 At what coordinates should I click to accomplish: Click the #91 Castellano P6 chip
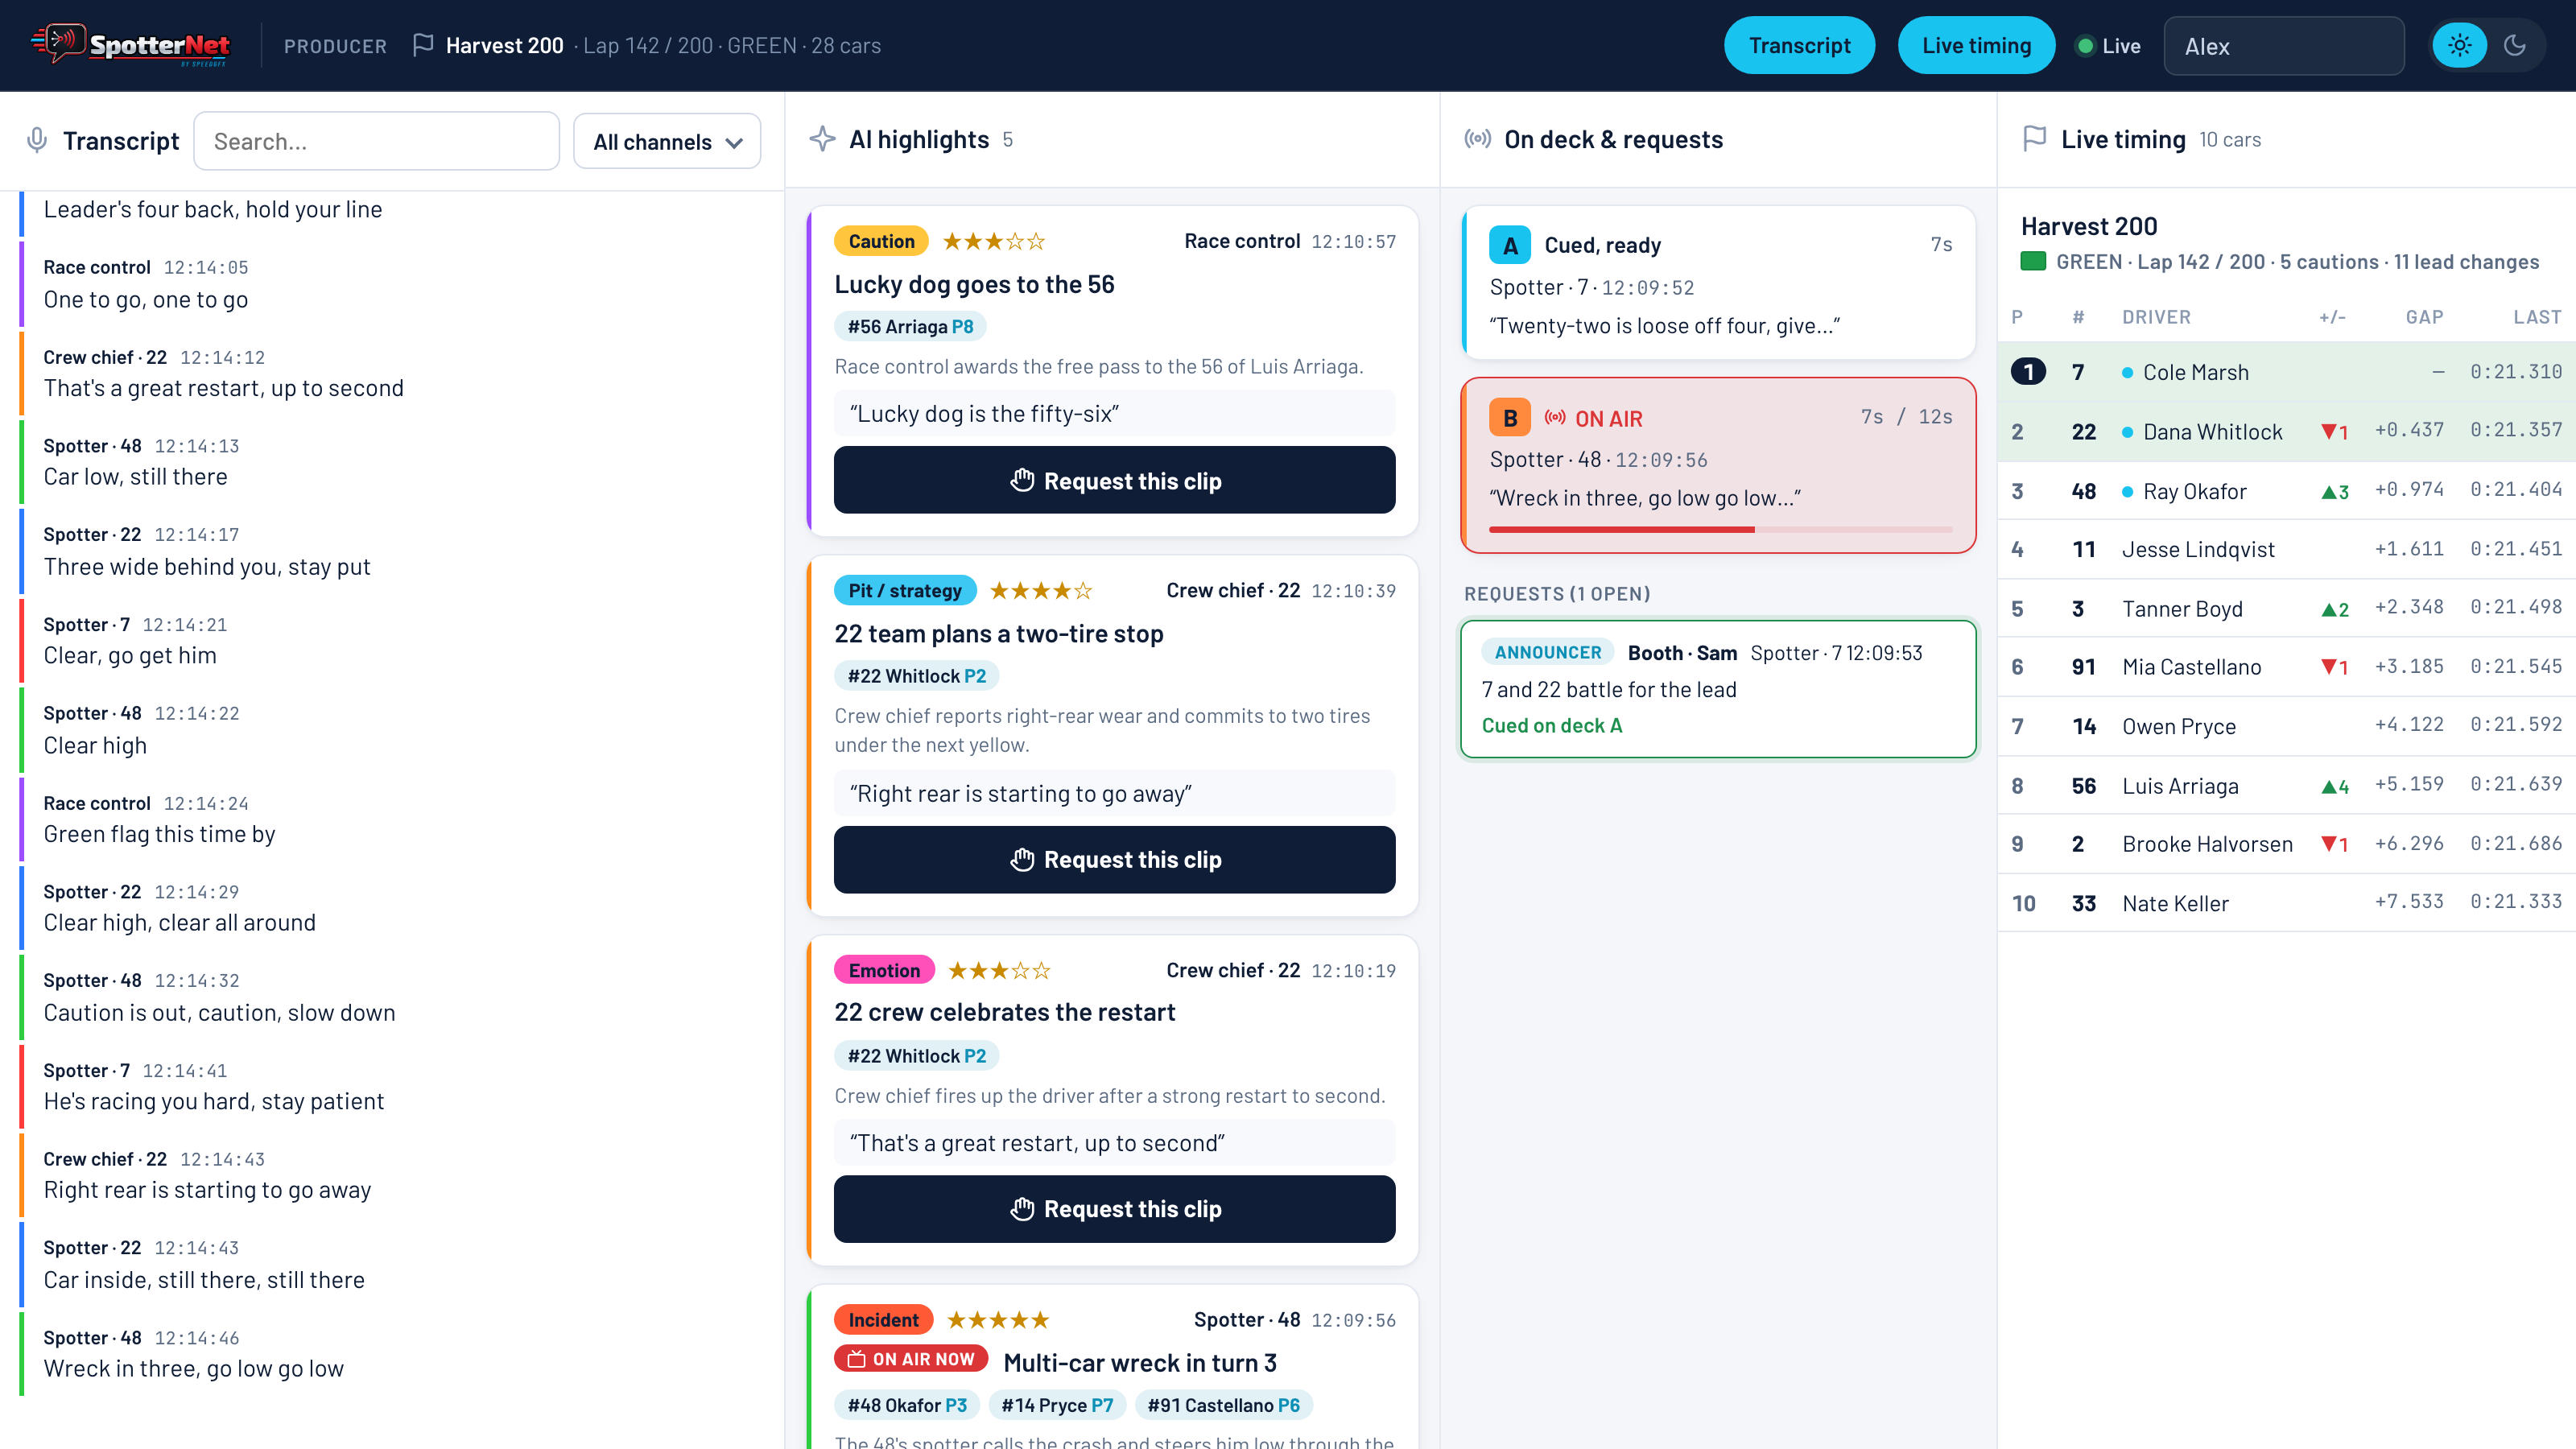point(1223,1405)
